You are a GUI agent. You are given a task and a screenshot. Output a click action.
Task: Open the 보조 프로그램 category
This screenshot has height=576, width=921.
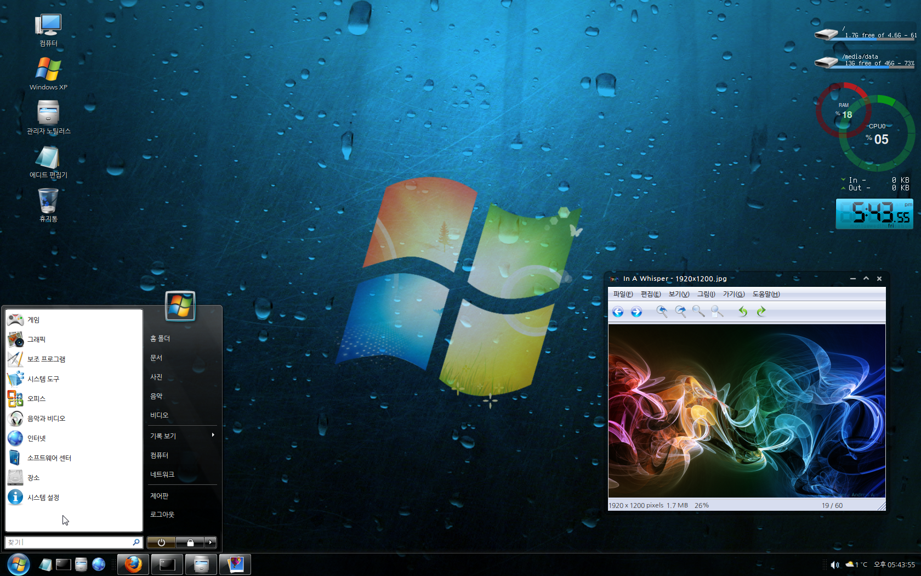[74, 359]
